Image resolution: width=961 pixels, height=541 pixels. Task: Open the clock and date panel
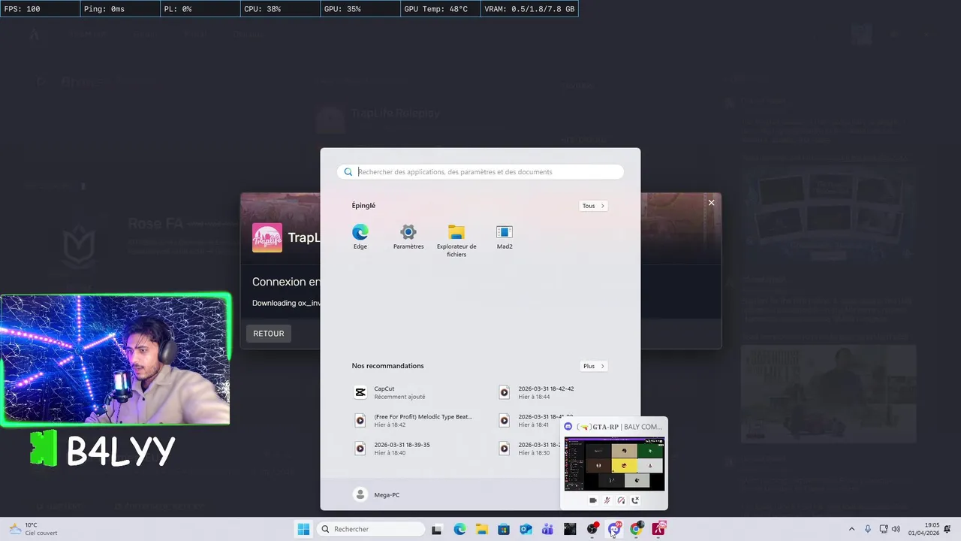[924, 529]
